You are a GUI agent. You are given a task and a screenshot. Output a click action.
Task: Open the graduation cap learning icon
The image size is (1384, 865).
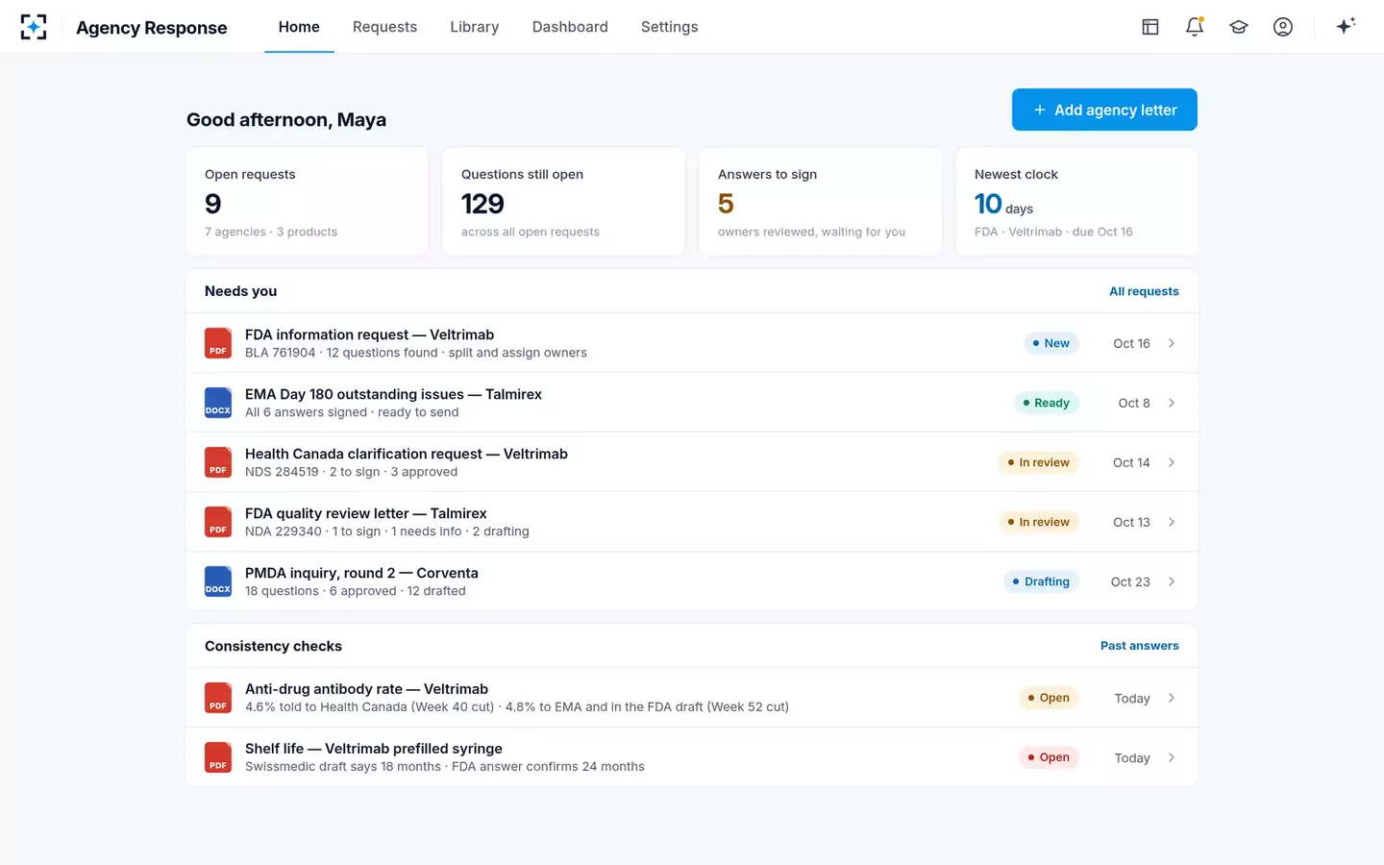[x=1239, y=27]
